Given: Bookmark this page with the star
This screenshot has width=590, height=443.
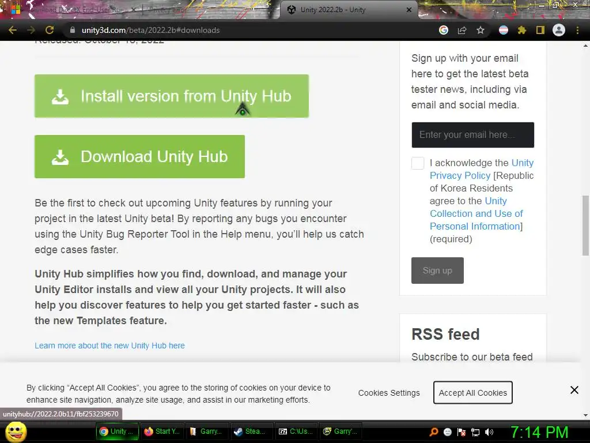Looking at the screenshot, I should [481, 30].
